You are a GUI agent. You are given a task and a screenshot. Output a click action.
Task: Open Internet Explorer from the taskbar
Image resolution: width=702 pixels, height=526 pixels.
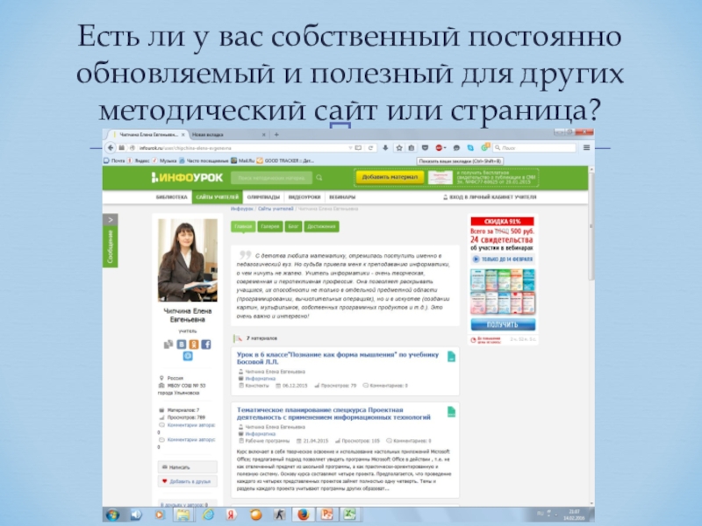[x=208, y=515]
